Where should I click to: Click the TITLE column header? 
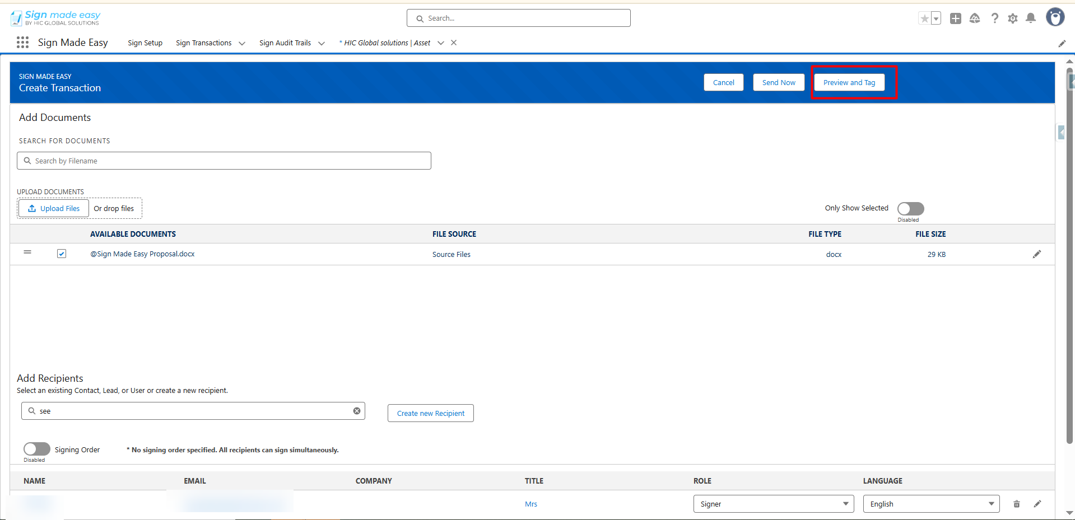[x=534, y=481]
